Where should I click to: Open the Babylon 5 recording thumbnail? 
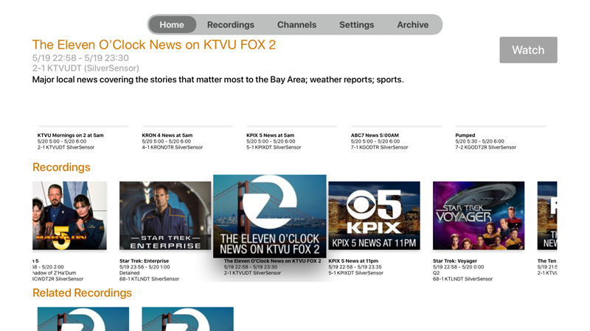pos(69,216)
